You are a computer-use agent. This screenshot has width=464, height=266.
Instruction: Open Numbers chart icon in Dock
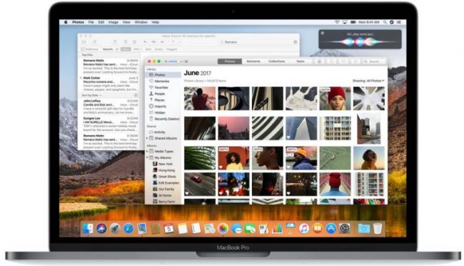pos(277,228)
